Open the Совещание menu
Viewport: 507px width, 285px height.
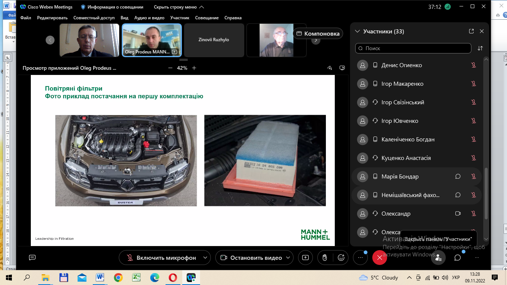click(207, 18)
